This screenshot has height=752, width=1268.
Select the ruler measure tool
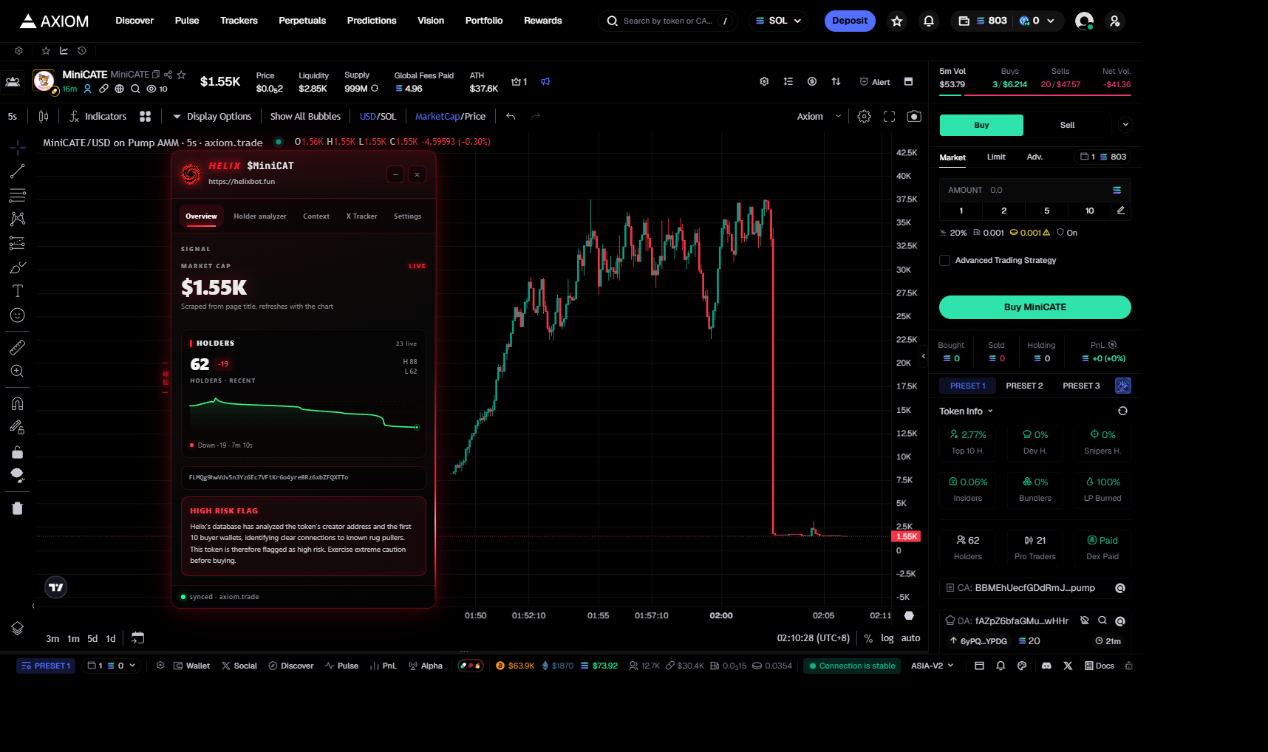pos(18,347)
